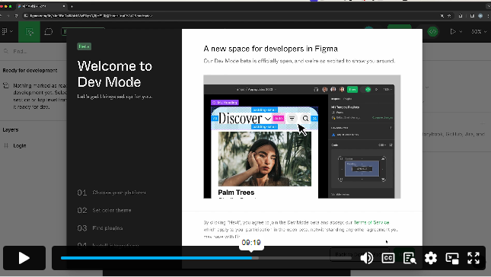
Task: Select the Figma inspect cursor tool
Action: (x=29, y=32)
